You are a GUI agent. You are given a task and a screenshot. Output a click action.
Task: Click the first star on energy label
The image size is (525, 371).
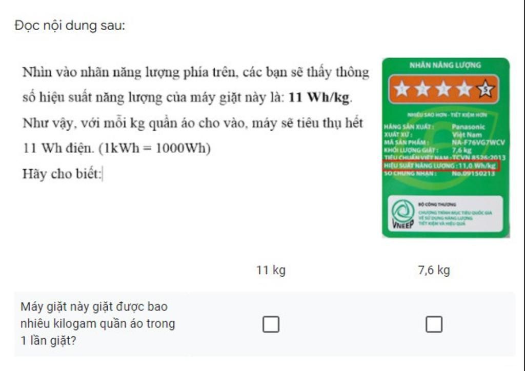pyautogui.click(x=401, y=89)
